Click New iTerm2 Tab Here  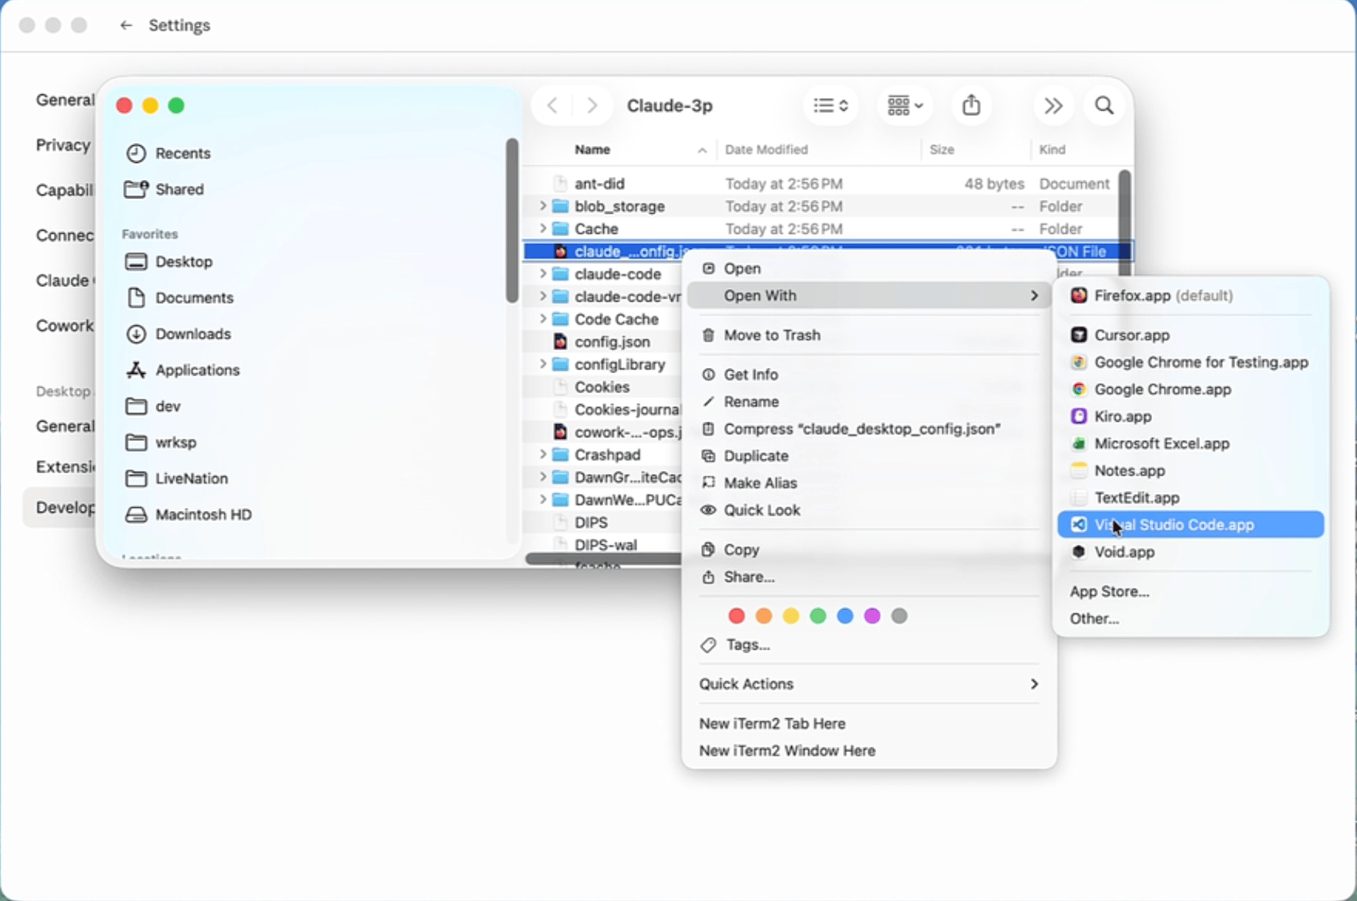(869, 724)
